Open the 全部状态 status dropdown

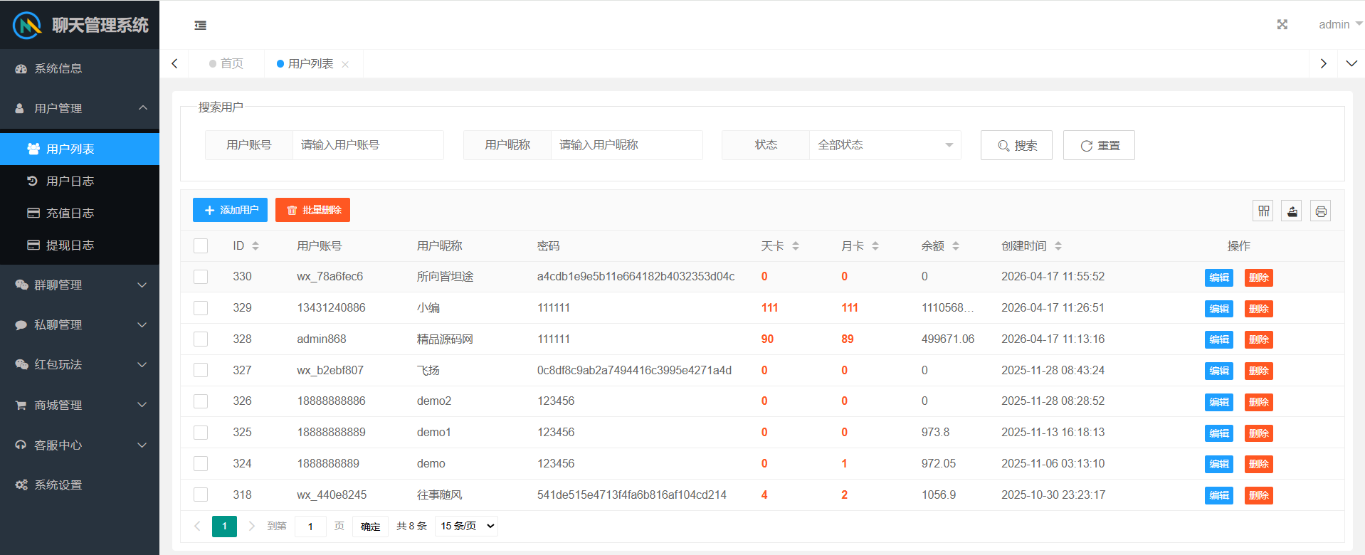tap(885, 145)
